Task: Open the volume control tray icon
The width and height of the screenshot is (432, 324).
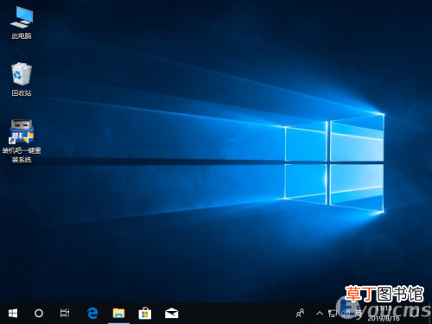Action: (346, 314)
